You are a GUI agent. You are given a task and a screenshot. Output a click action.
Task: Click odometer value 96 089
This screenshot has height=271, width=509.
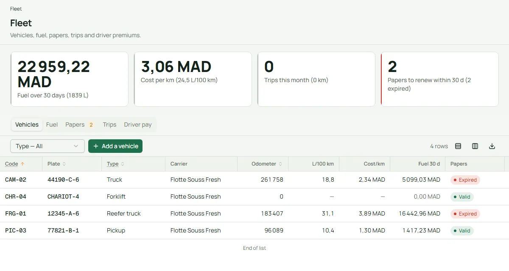(274, 230)
